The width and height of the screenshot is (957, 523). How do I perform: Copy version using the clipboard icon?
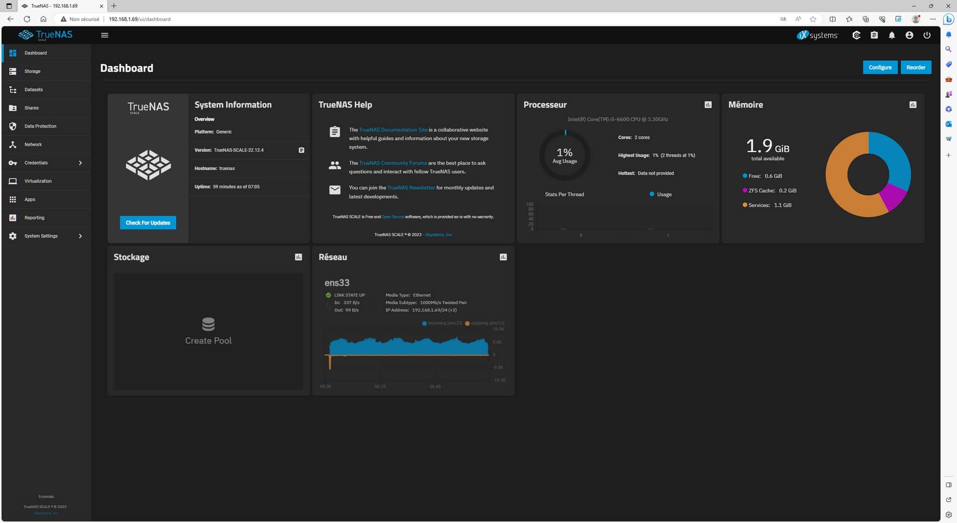click(301, 150)
